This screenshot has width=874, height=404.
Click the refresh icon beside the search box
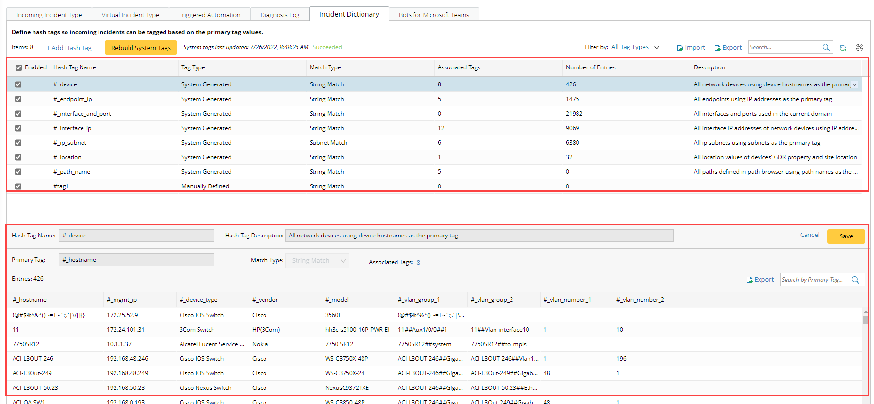843,48
